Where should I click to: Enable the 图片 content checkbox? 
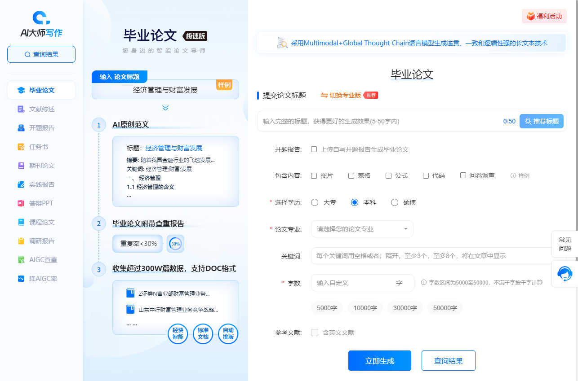click(x=314, y=175)
